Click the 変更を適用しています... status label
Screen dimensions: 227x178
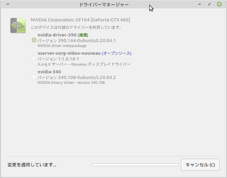click(x=32, y=165)
